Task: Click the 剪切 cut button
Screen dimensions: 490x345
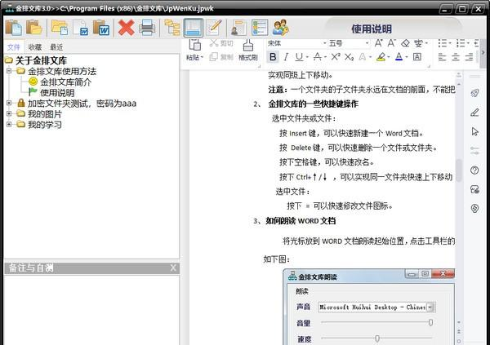Action: 221,43
